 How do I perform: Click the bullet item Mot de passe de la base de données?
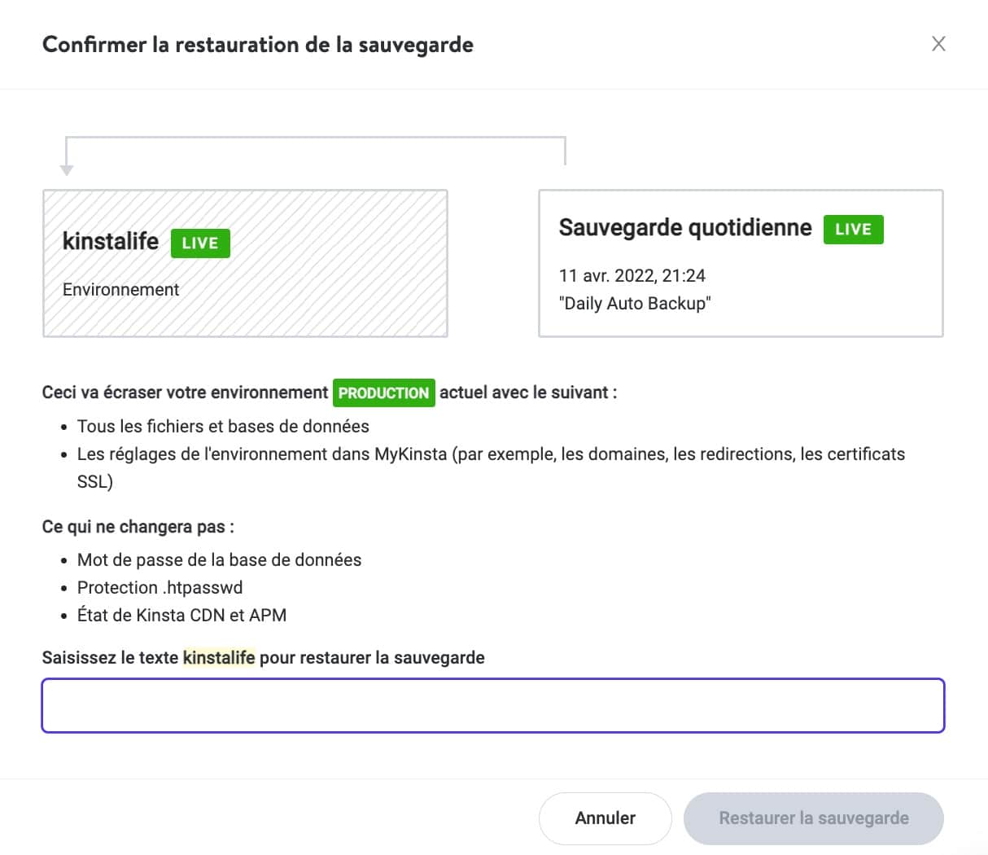[x=219, y=559]
